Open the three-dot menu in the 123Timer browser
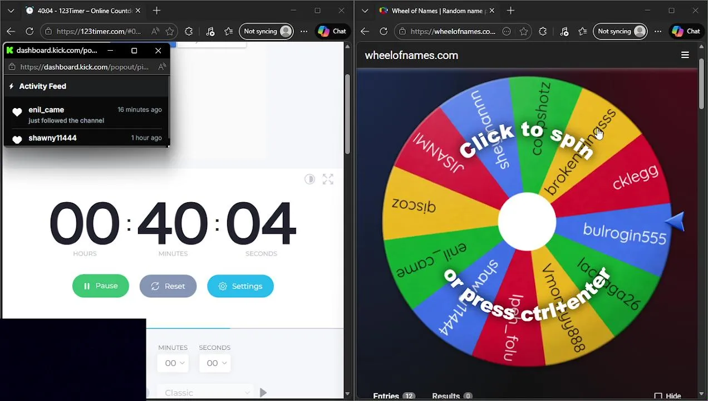 (304, 32)
